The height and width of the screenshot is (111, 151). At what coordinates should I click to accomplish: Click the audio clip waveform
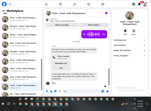tap(93, 34)
